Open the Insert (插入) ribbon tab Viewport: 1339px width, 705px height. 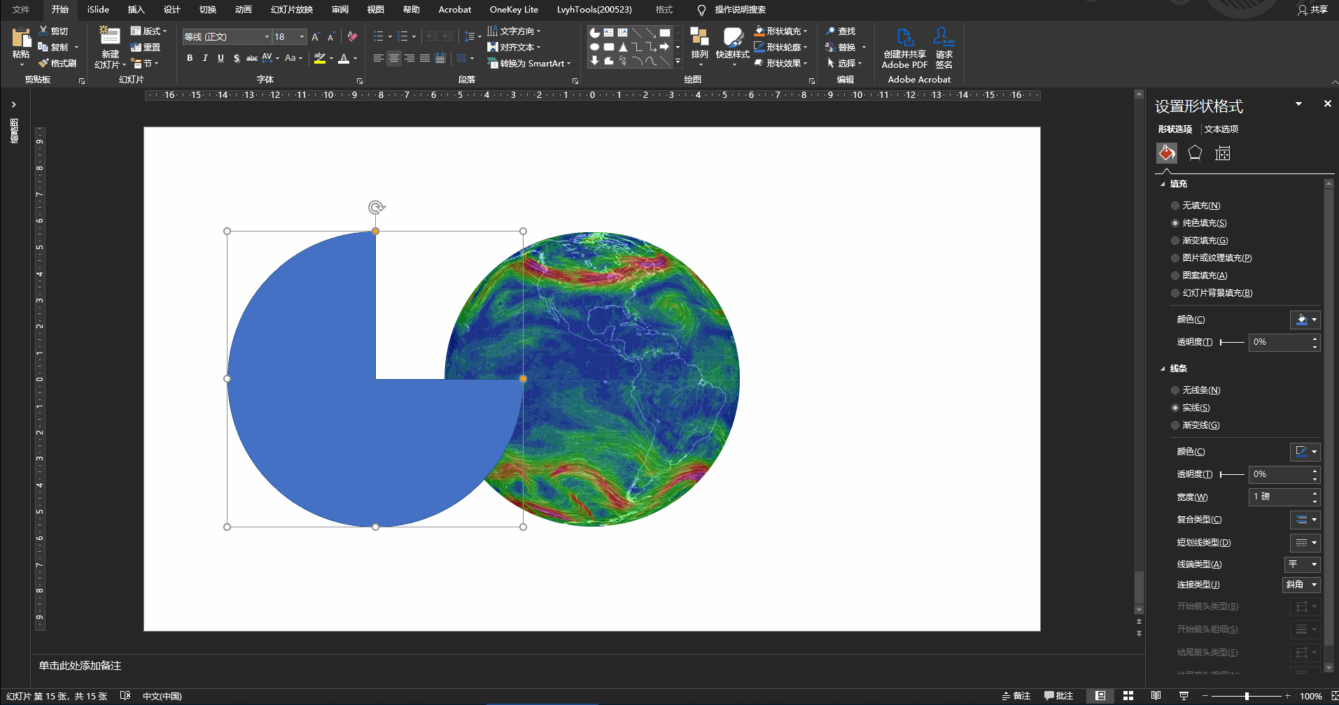click(x=136, y=10)
